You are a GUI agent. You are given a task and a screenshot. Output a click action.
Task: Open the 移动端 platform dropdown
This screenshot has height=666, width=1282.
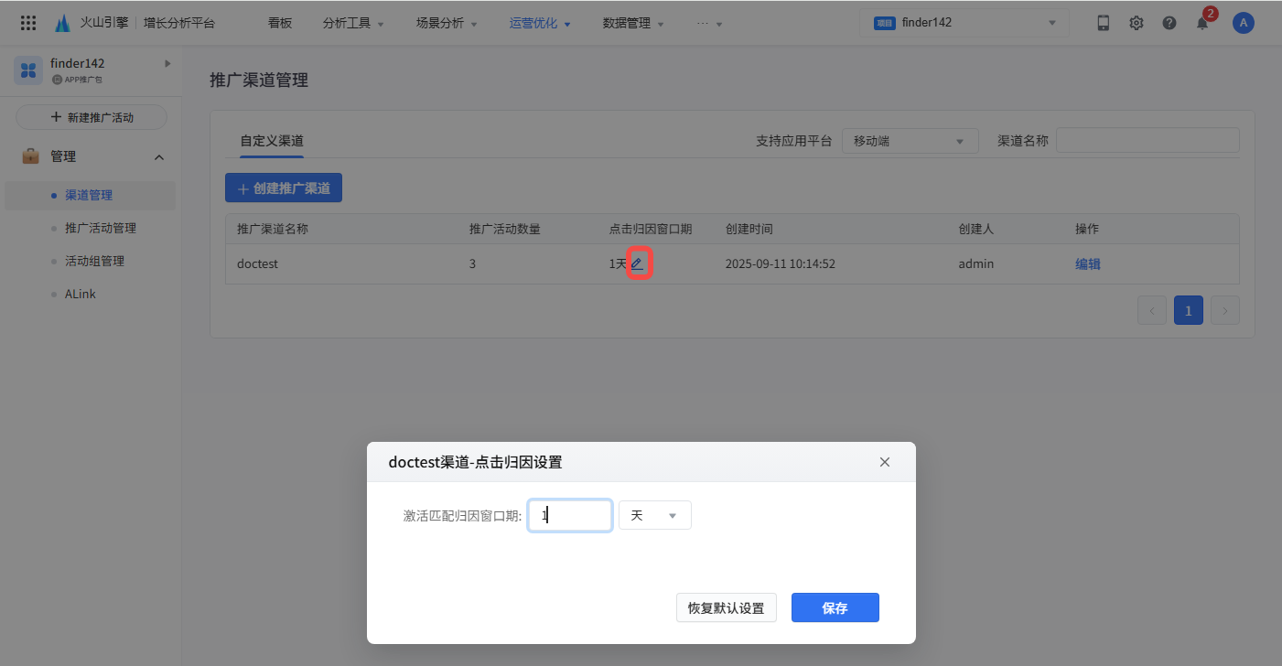point(910,141)
